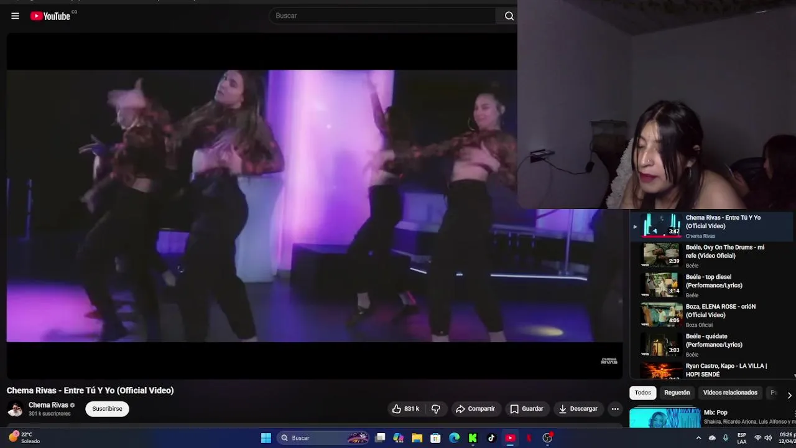Select the Todos filter chip

[x=643, y=393]
